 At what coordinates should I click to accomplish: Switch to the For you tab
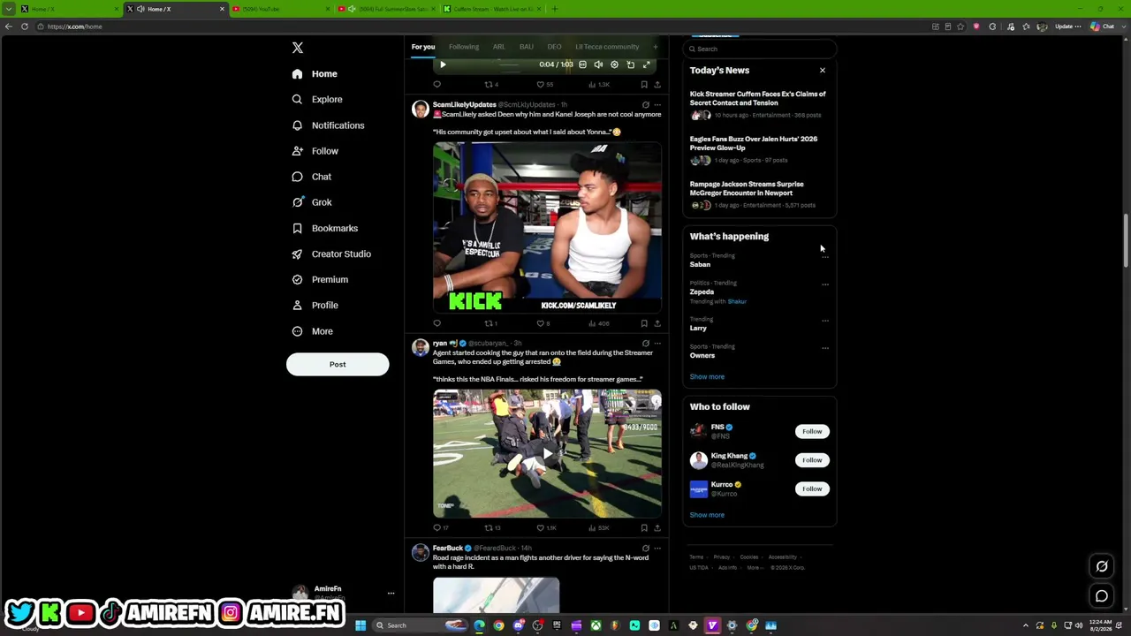coord(423,47)
